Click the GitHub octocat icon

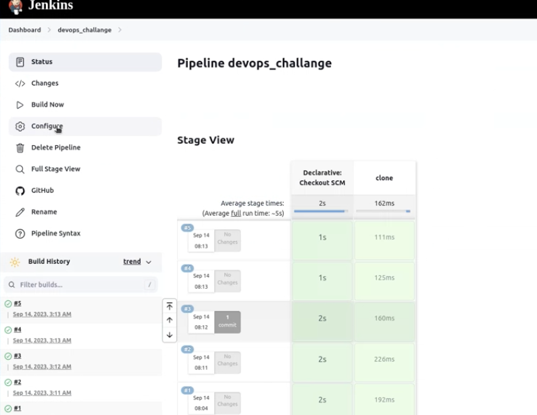[20, 191]
